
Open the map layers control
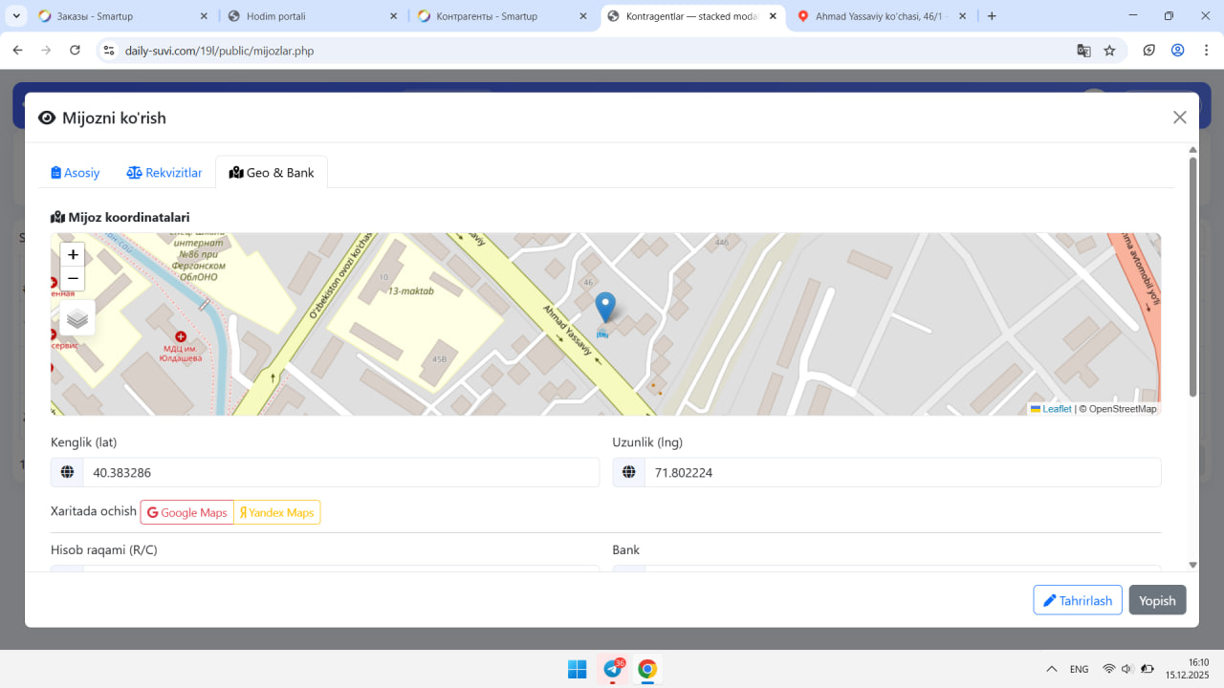point(77,319)
